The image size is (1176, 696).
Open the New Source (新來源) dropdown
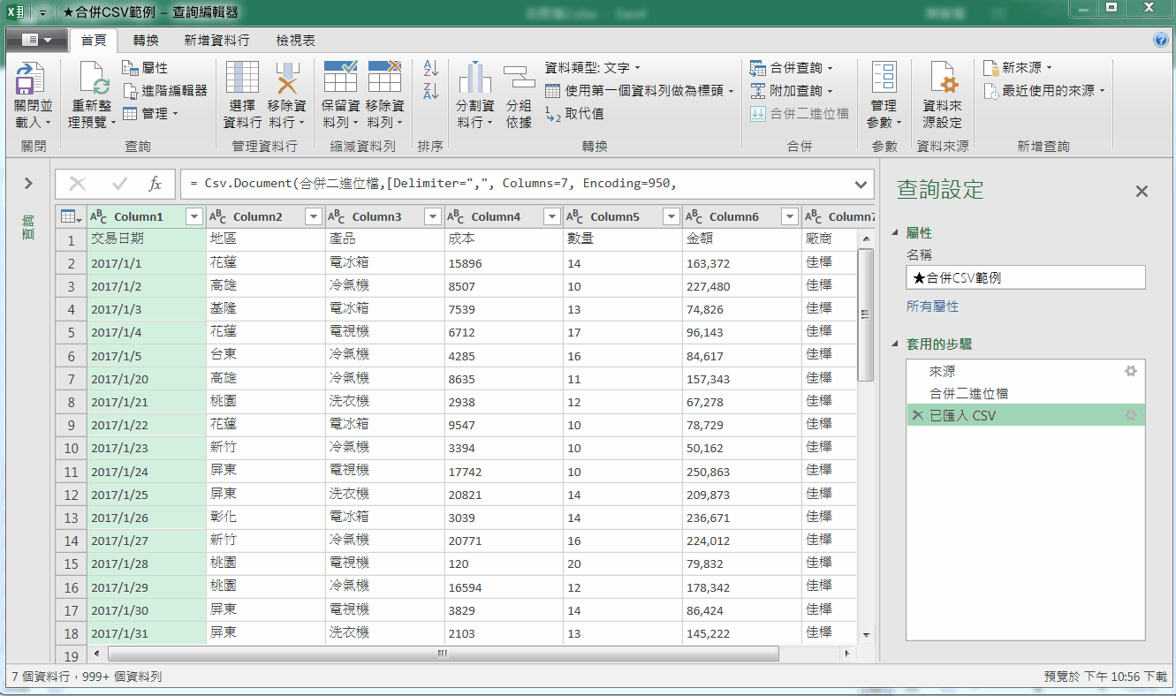pyautogui.click(x=1018, y=68)
